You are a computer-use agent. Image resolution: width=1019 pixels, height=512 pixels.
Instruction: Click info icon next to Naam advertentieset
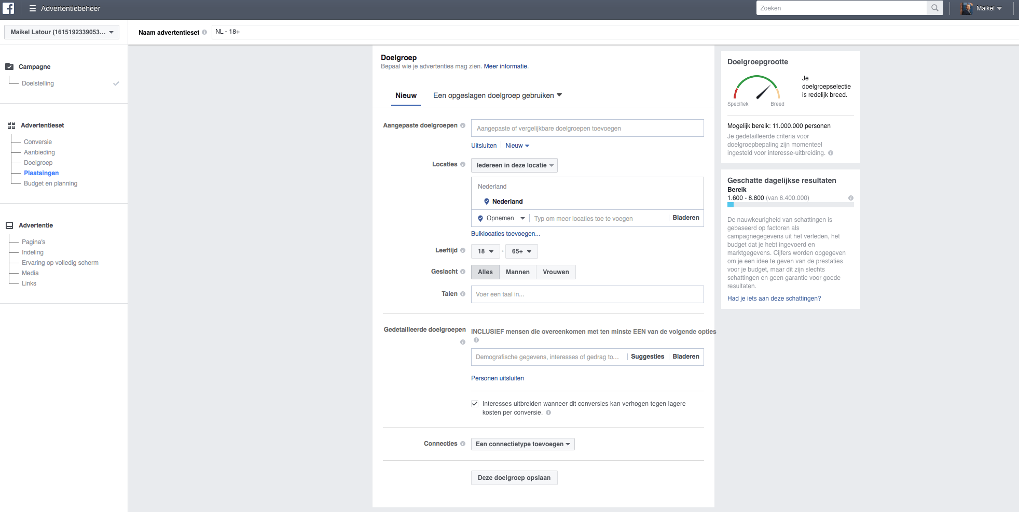click(204, 32)
